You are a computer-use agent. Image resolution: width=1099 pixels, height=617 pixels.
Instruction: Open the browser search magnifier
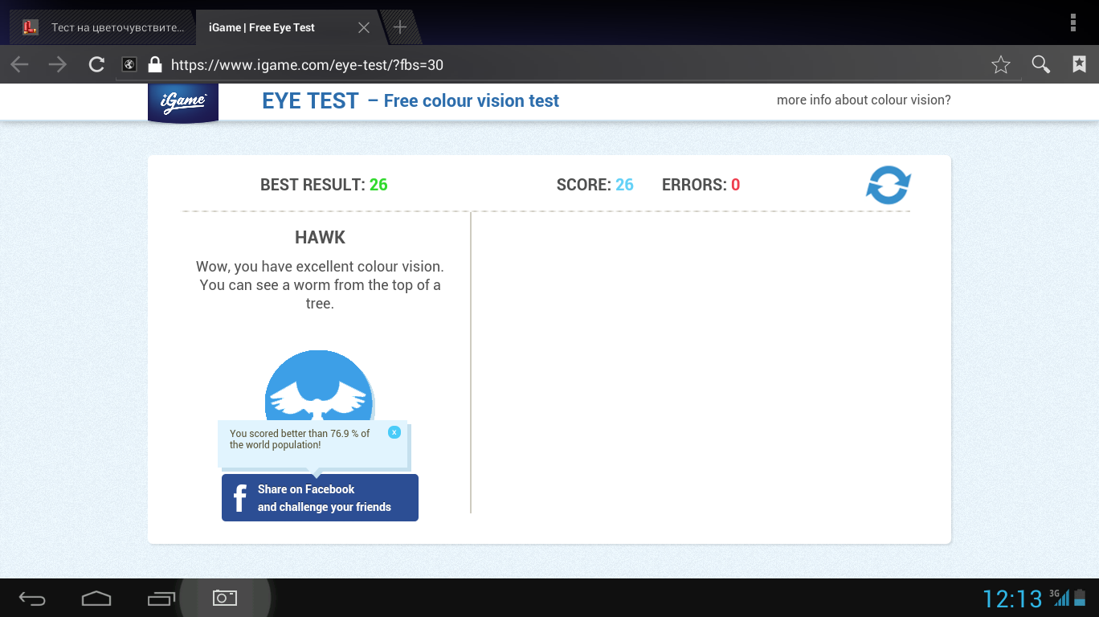(x=1041, y=65)
